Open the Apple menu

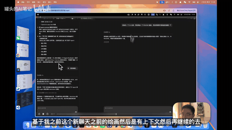tap(19, 2)
